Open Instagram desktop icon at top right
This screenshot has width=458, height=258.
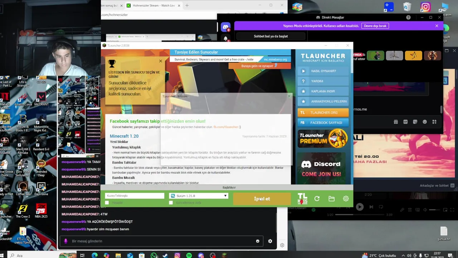425,7
